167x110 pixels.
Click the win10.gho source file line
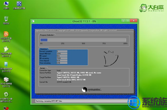point(74,75)
